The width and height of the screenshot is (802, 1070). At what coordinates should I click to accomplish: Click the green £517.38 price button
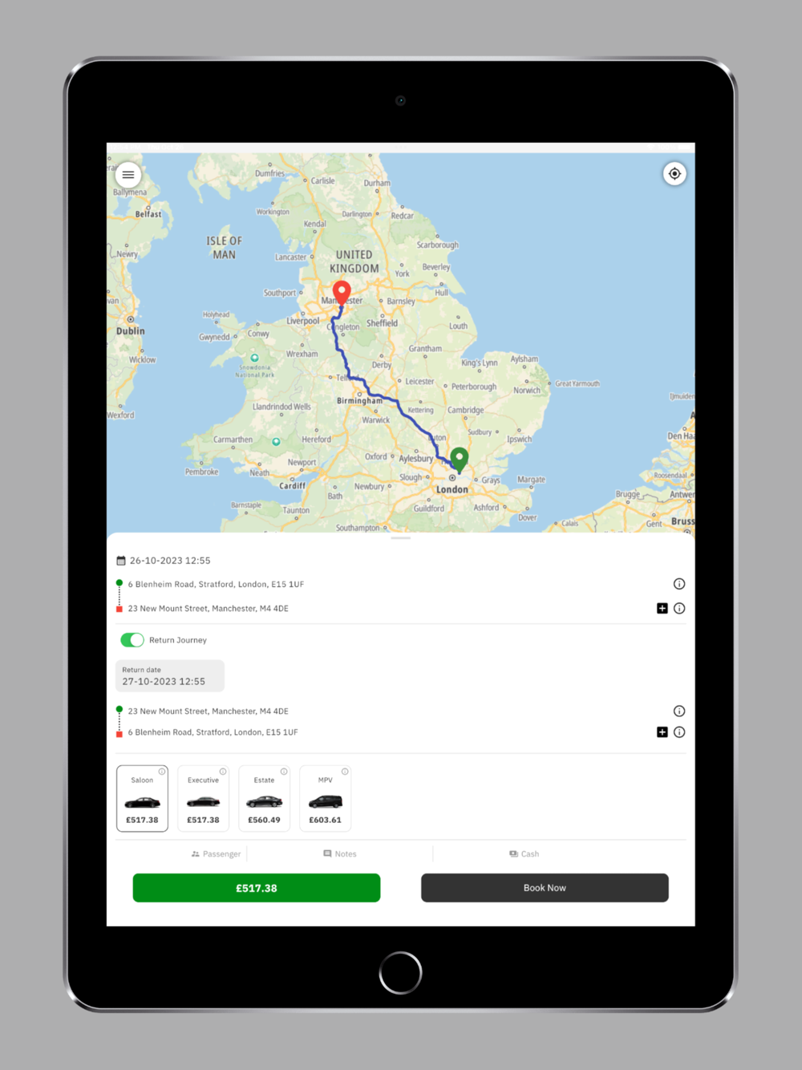tap(257, 887)
